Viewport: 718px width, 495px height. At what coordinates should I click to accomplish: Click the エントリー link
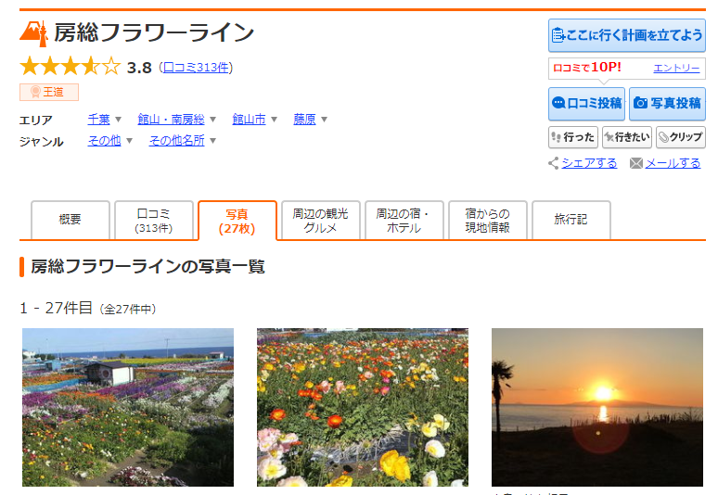pos(676,69)
